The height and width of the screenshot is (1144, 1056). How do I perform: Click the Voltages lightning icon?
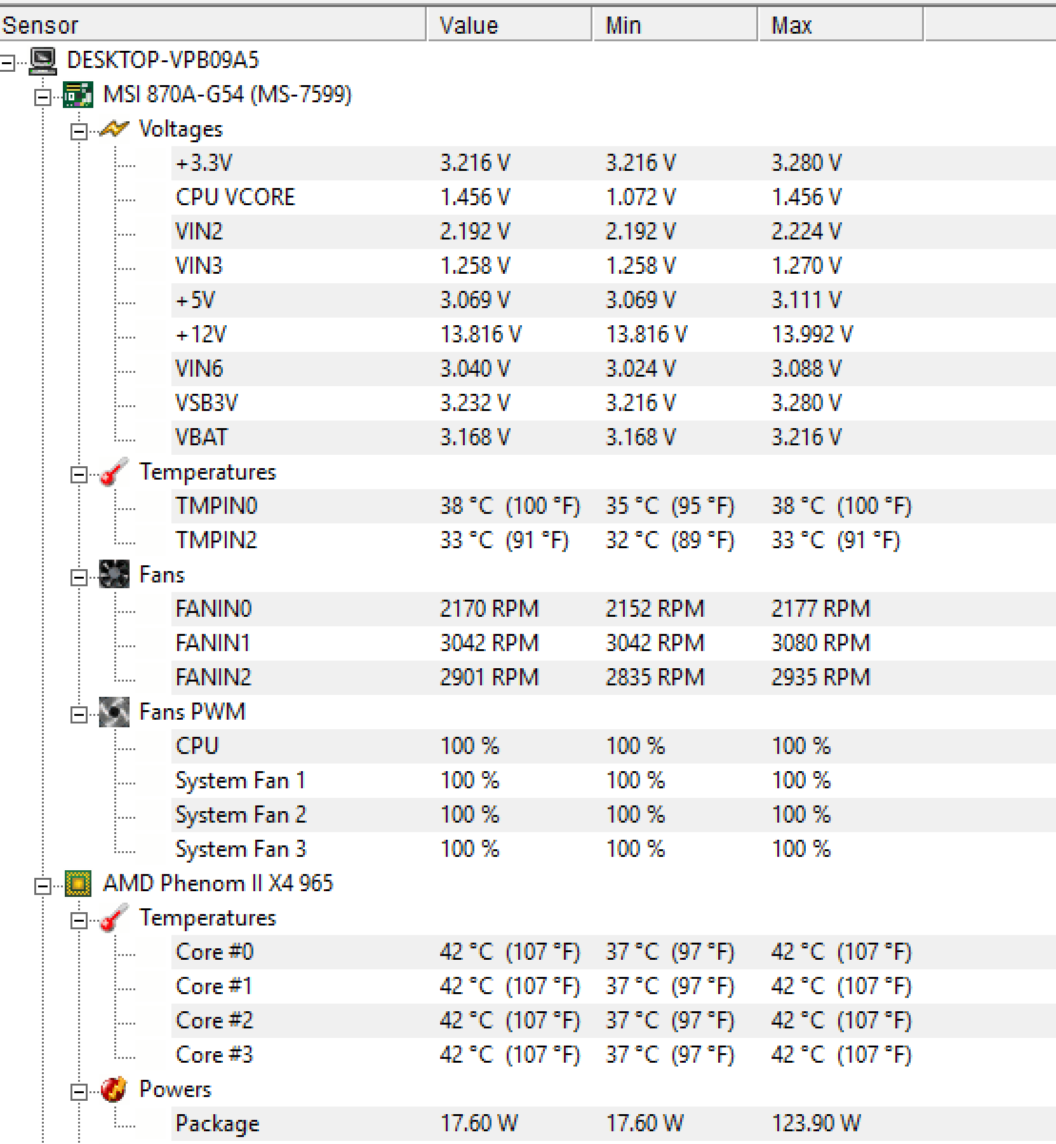[x=114, y=129]
